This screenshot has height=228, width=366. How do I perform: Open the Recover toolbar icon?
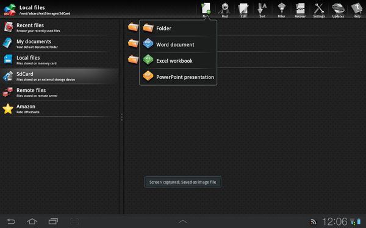pos(300,10)
